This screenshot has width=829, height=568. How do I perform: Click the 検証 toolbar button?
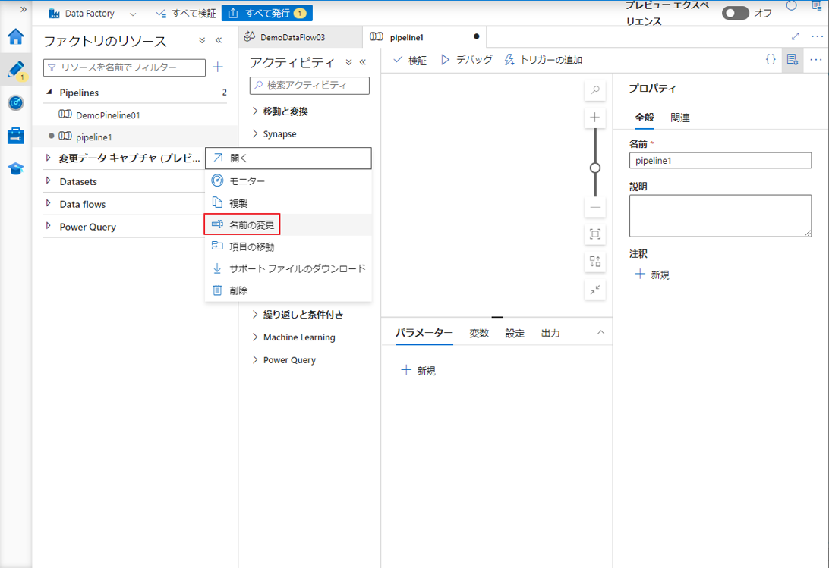(x=410, y=60)
